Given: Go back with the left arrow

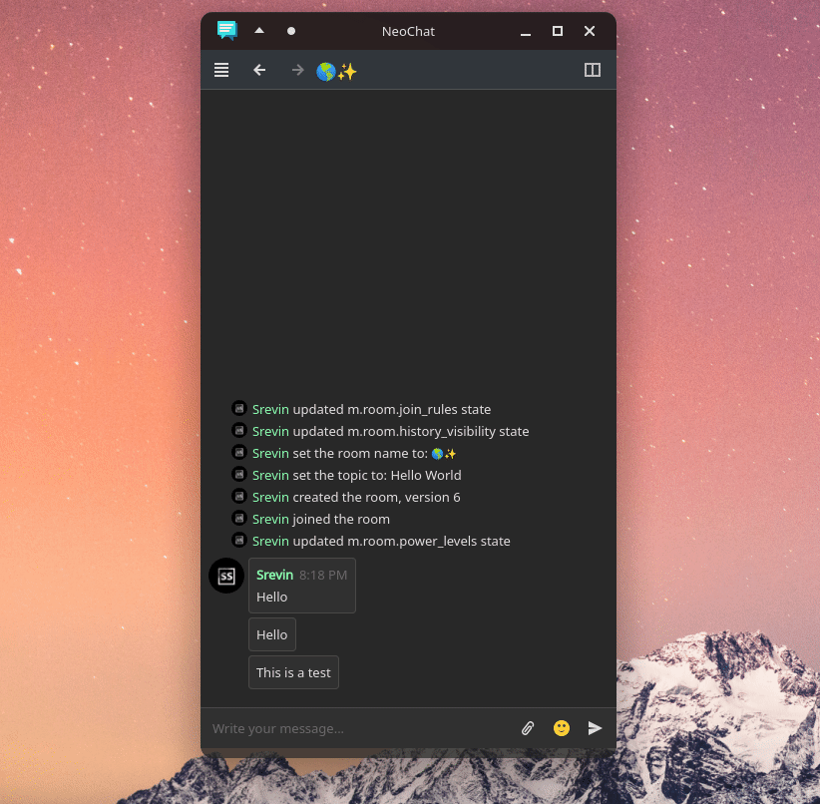Looking at the screenshot, I should (x=259, y=70).
